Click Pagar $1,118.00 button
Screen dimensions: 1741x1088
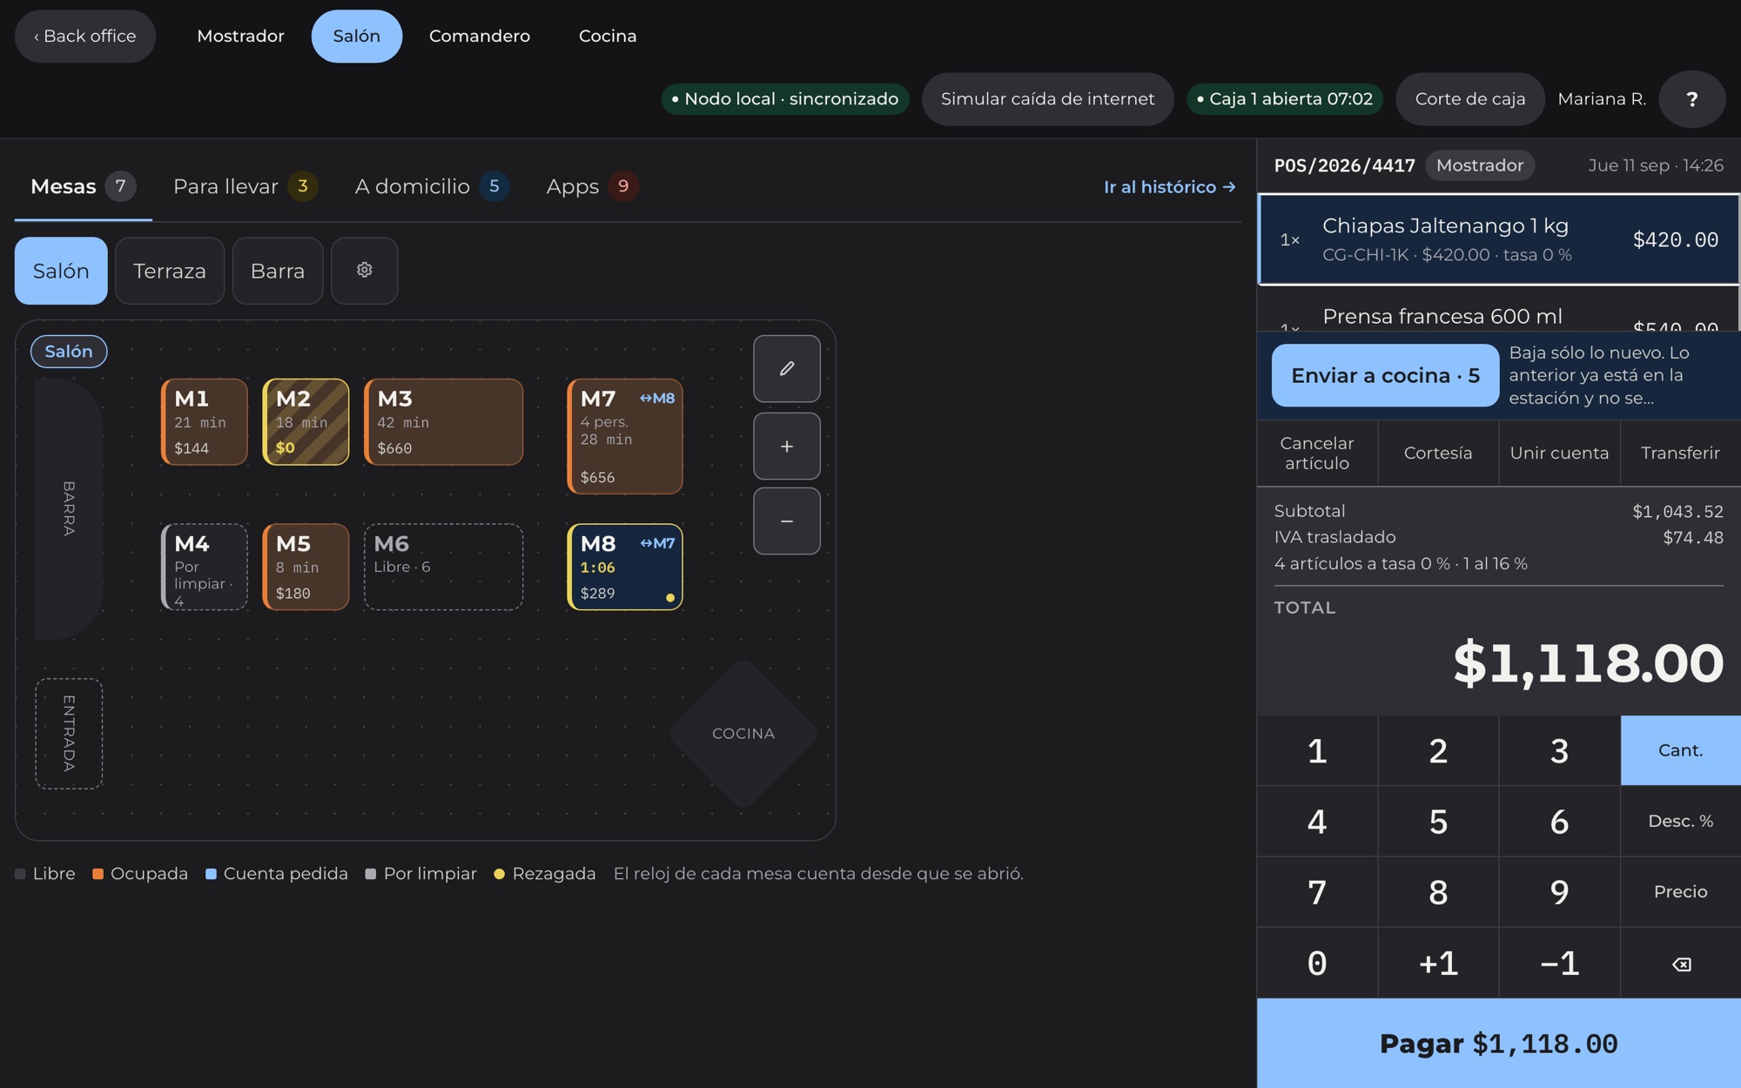1498,1043
